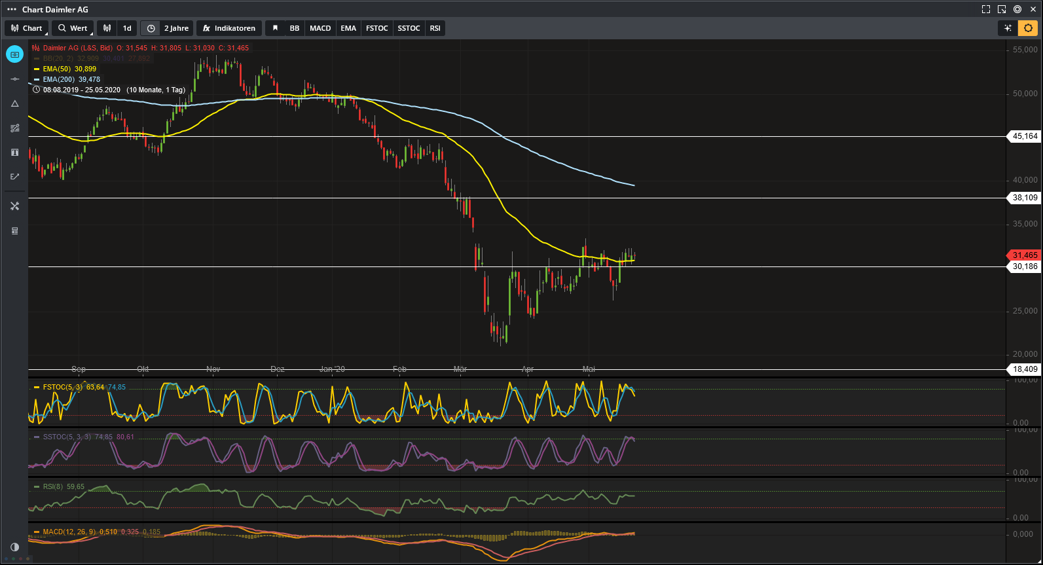Select the 38,109 horizontal line label

point(1025,198)
